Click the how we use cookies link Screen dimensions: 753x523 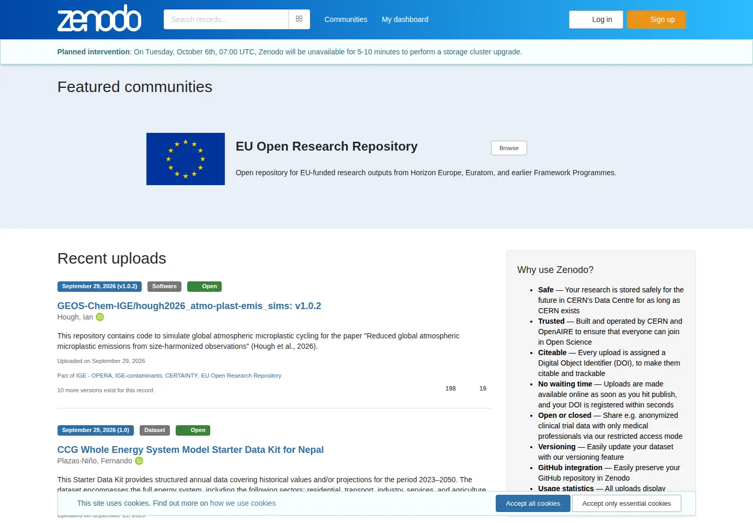coord(243,503)
